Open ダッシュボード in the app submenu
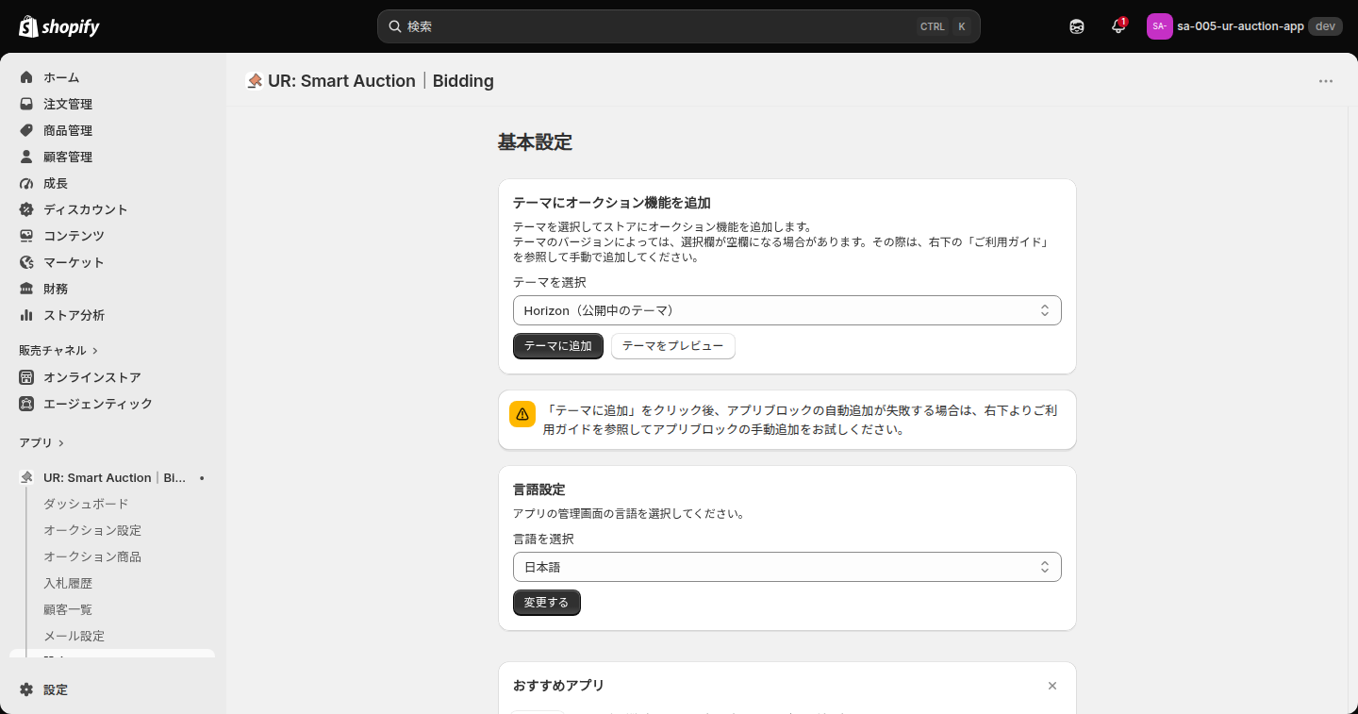 point(86,504)
